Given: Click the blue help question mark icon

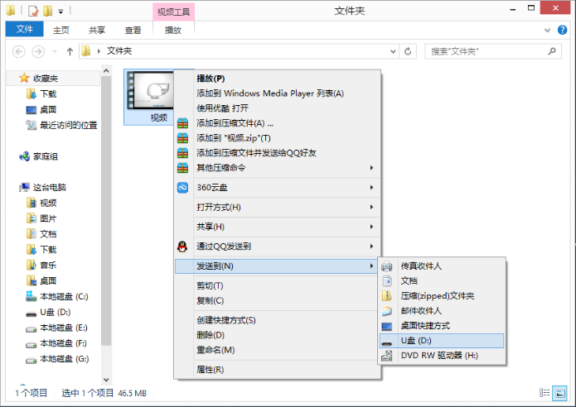Looking at the screenshot, I should point(562,30).
